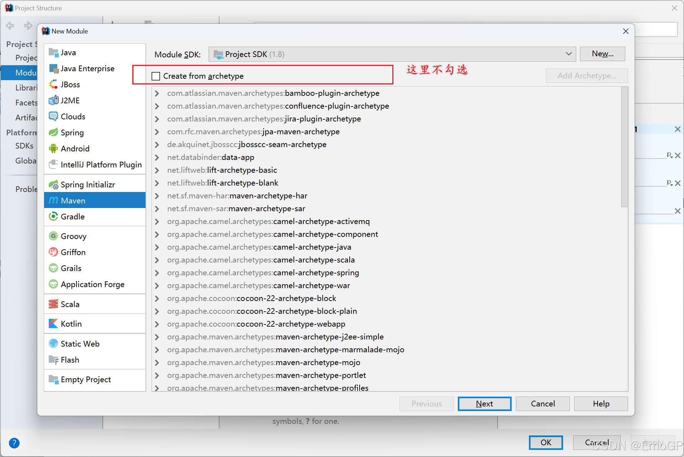Viewport: 684px width, 457px height.
Task: Select camel-archetype-war row
Action: coord(386,286)
